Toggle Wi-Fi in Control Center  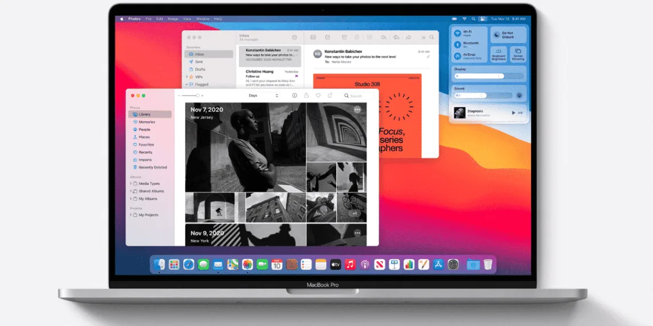pos(458,33)
